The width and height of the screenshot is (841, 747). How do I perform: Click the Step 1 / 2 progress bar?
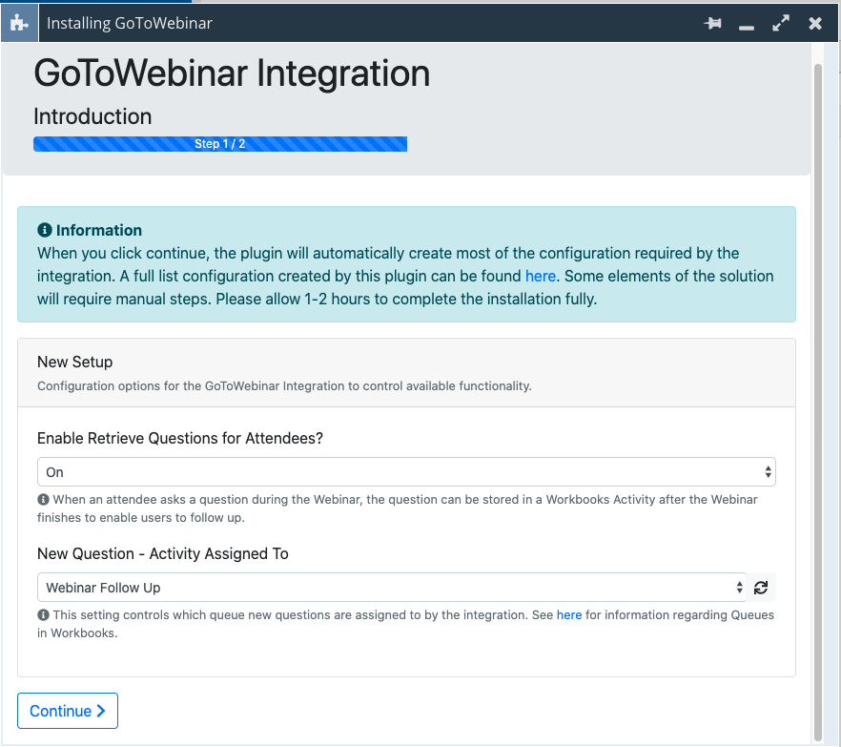click(x=220, y=144)
